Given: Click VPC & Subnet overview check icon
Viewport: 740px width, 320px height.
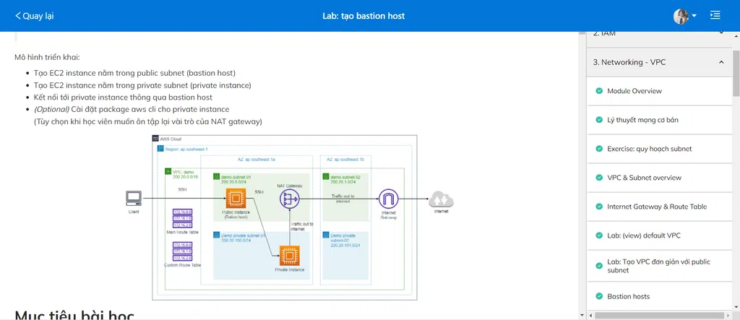Looking at the screenshot, I should pyautogui.click(x=599, y=178).
